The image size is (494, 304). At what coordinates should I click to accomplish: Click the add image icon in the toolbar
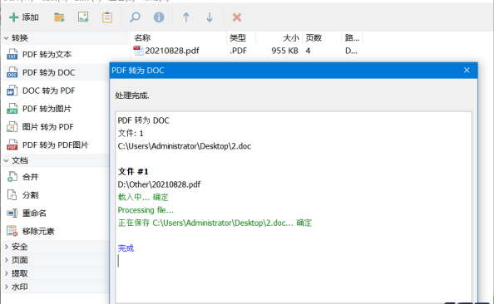point(83,17)
